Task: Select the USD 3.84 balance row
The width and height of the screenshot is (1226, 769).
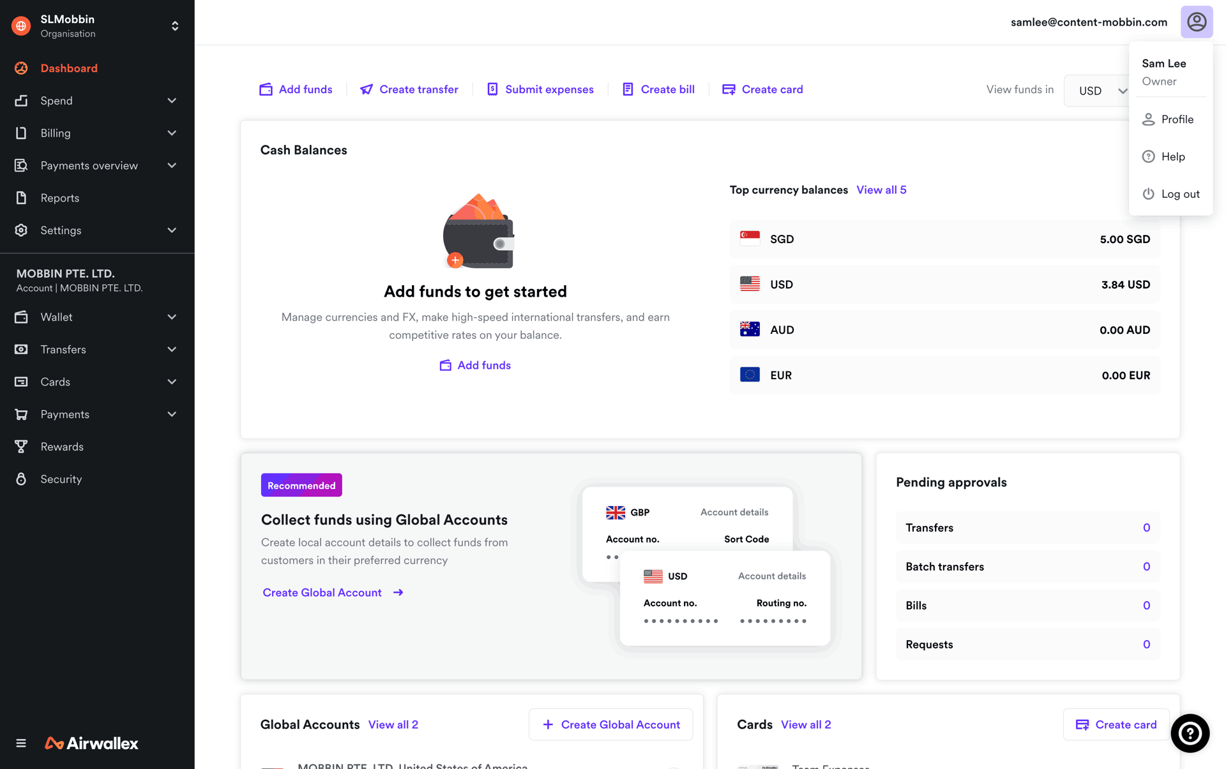Action: click(944, 285)
